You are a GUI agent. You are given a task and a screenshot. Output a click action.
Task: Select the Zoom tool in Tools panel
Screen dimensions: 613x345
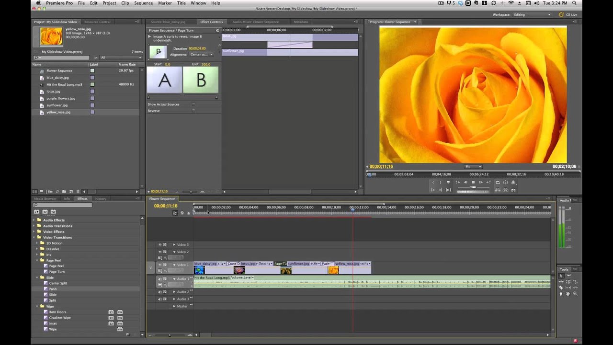[x=575, y=294]
